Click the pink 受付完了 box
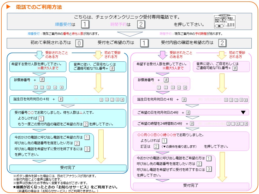Viewport: 259px width, 194px height. click(x=191, y=185)
